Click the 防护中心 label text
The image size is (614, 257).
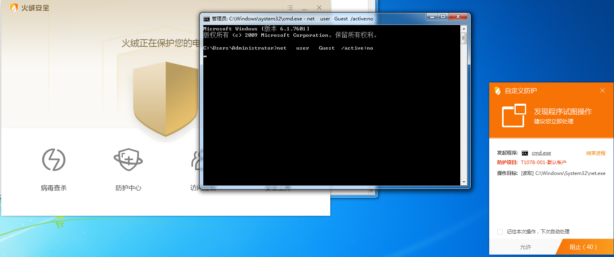128,188
